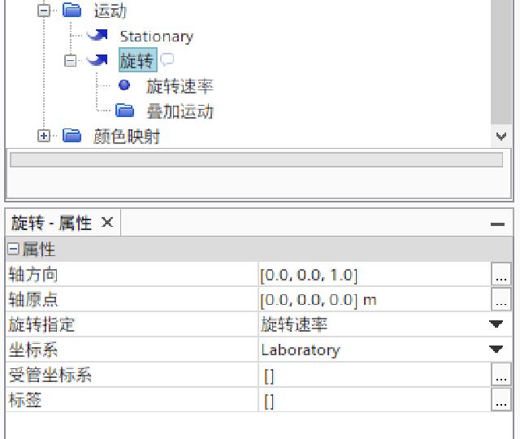Collapse the 属性 section

click(13, 249)
